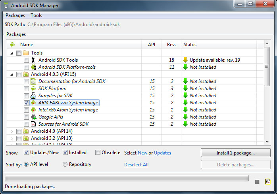Open the SDK Manager log icon
Image resolution: width=277 pixels, height=194 pixels.
click(268, 181)
